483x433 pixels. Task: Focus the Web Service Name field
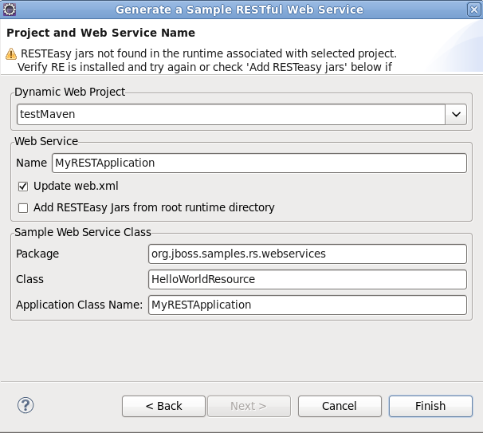click(259, 163)
